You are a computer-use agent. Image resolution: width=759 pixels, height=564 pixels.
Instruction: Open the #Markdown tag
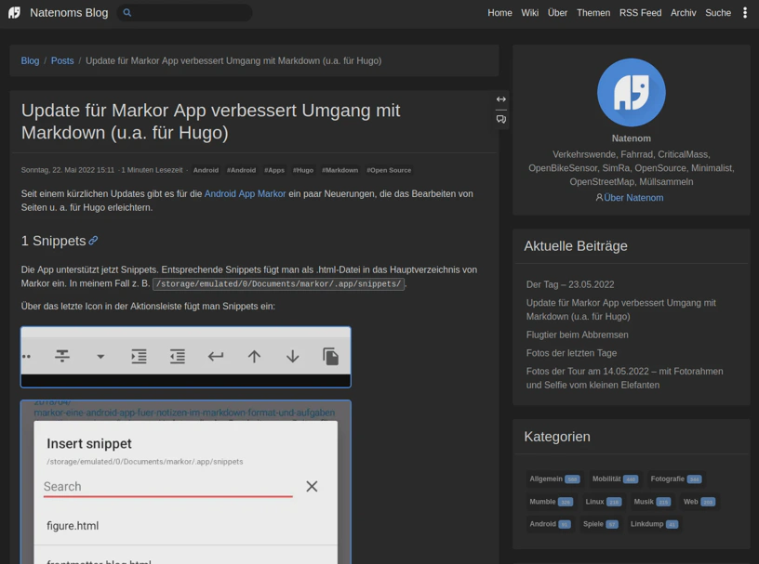click(340, 170)
